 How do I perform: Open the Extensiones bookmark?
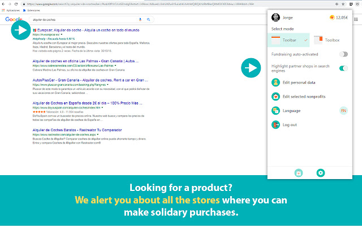coord(33,10)
